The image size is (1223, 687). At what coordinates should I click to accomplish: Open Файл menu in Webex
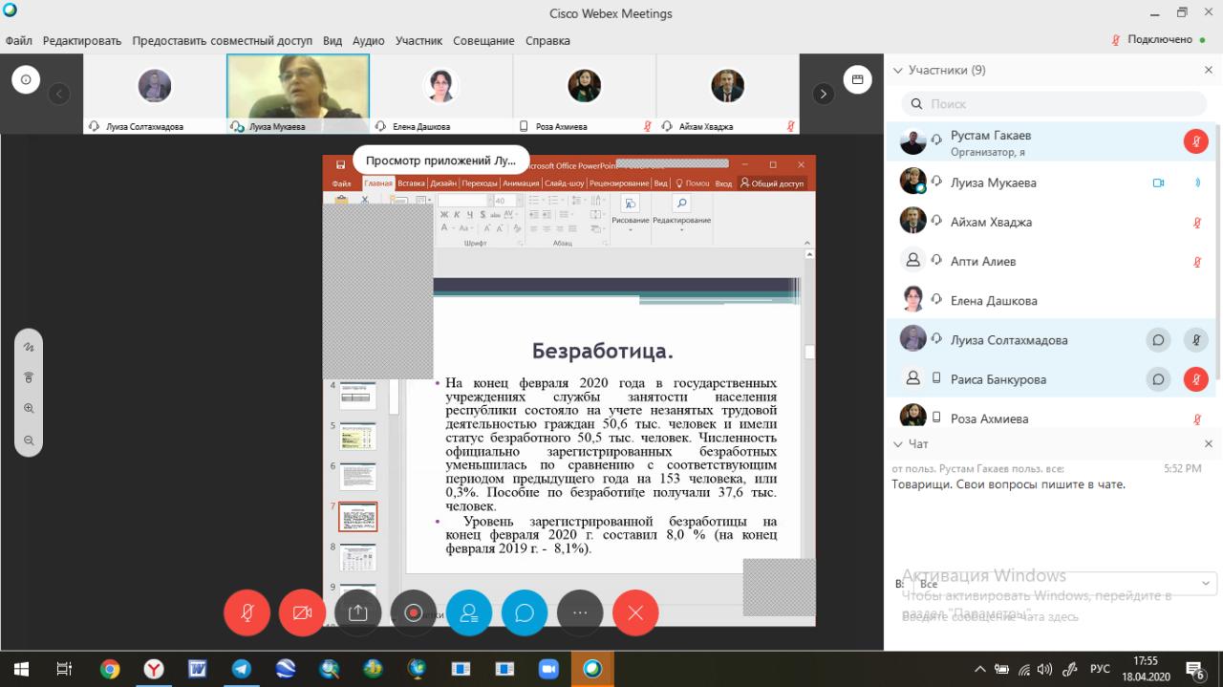pyautogui.click(x=18, y=40)
